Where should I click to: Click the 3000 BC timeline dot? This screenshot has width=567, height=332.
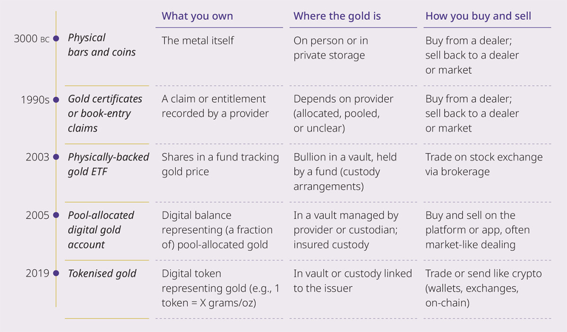(x=56, y=39)
